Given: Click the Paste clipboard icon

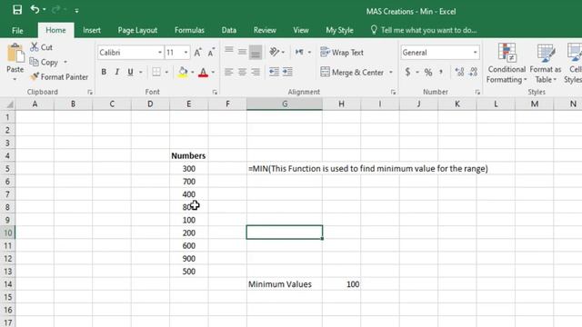Looking at the screenshot, I should [15, 53].
